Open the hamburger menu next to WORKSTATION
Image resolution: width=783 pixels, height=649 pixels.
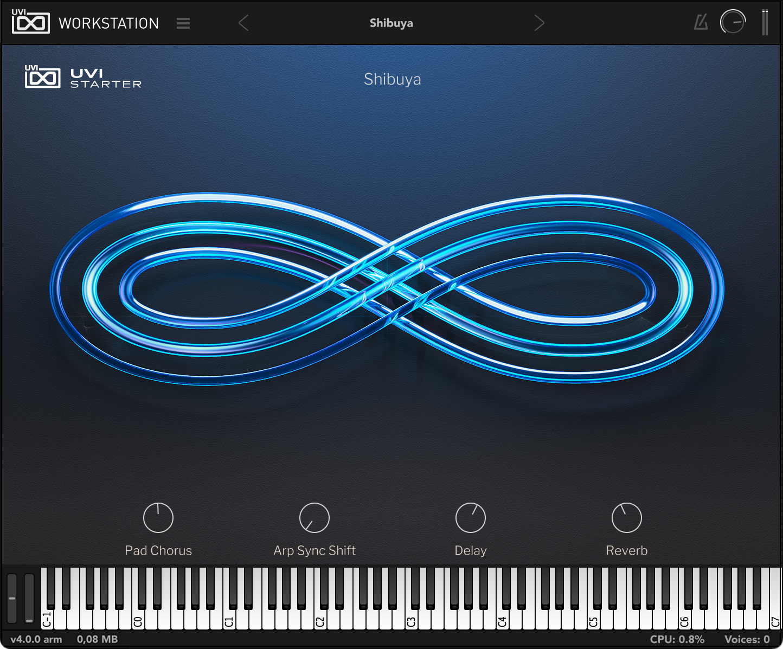183,23
